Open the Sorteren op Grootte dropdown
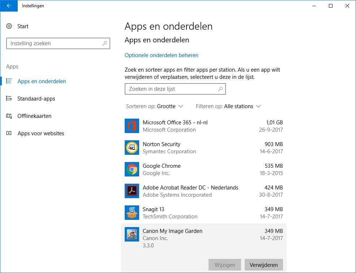The image size is (356, 273). tap(155, 106)
